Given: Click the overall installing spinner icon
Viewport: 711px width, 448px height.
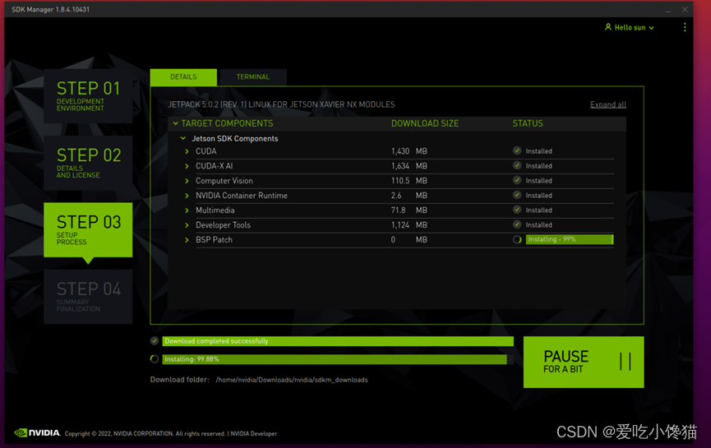Looking at the screenshot, I should [155, 359].
